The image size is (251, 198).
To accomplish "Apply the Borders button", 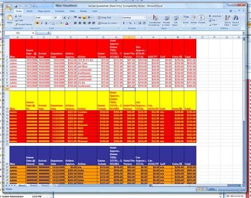I will coord(53,23).
